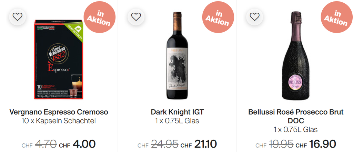Click the '10 x Kapseln Schachtel' description
This screenshot has height=152, width=353.
[59, 121]
